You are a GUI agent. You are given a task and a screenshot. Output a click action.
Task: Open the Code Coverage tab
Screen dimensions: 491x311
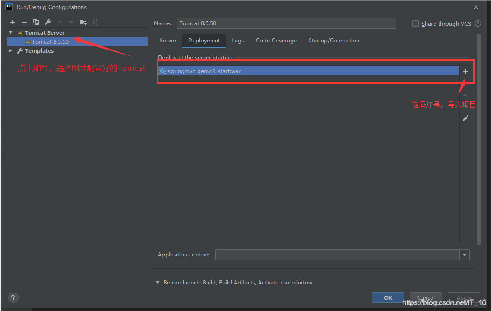[276, 41]
